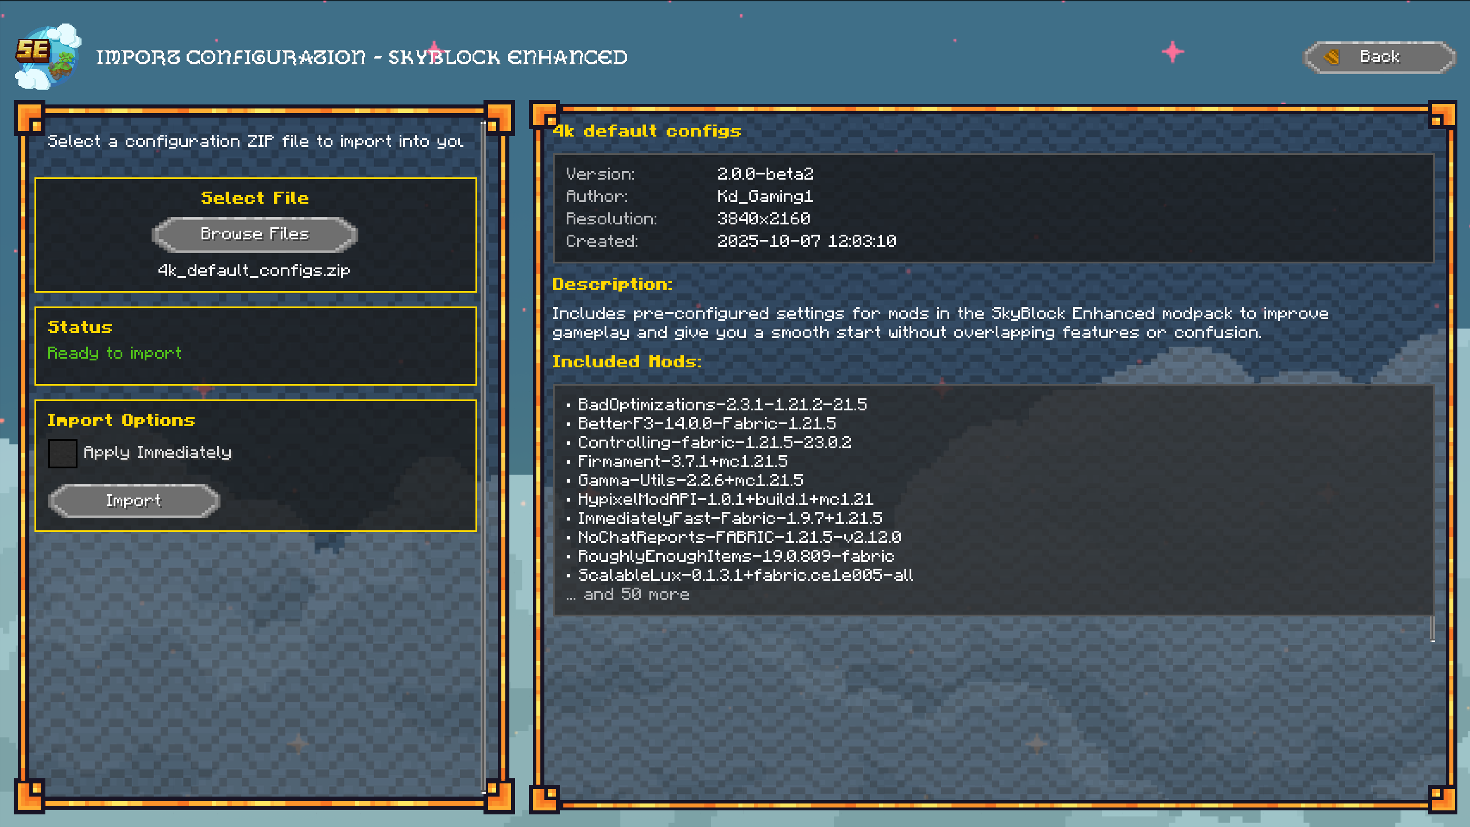The height and width of the screenshot is (827, 1470).
Task: Open the Browse Files dialog
Action: tap(254, 234)
